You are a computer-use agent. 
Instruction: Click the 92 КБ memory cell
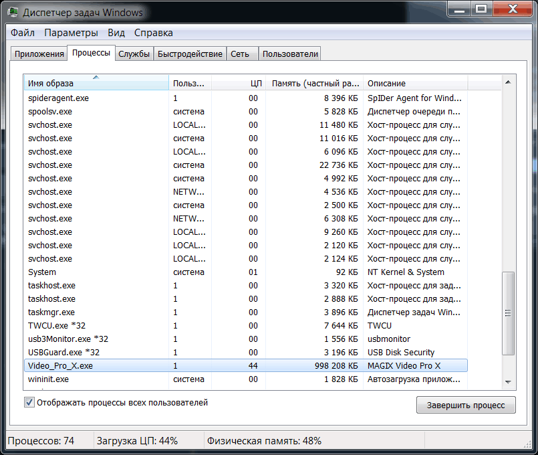click(x=347, y=272)
